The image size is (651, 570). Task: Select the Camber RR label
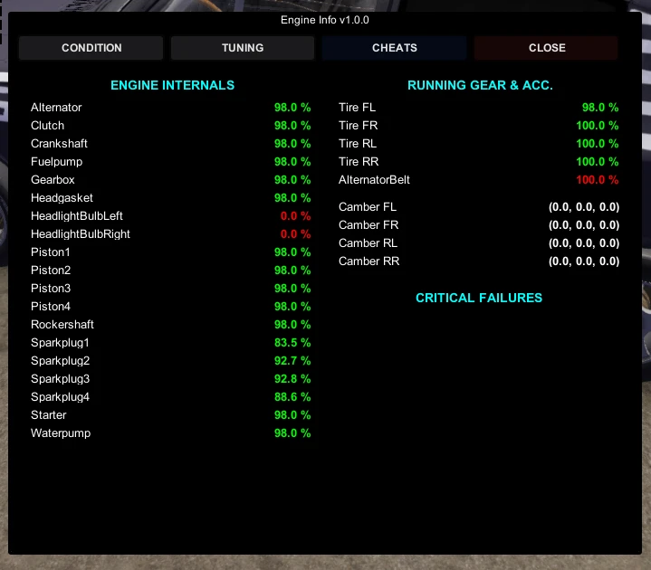[369, 261]
